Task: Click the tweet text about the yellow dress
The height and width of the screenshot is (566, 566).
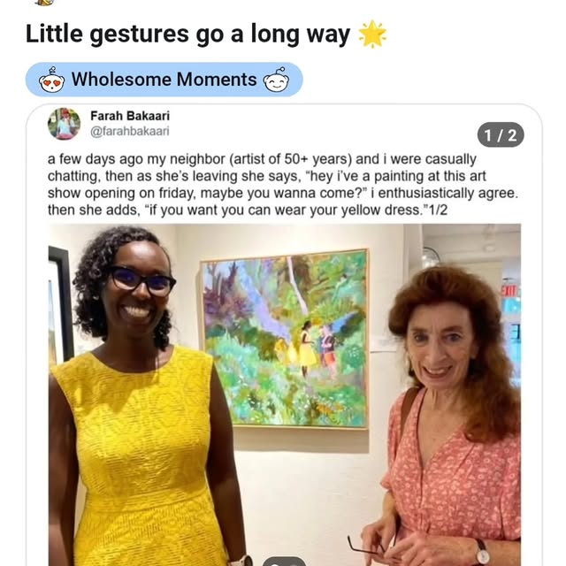Action: (283, 185)
